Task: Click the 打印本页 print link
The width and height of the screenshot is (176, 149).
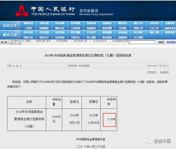Action: (x=152, y=72)
